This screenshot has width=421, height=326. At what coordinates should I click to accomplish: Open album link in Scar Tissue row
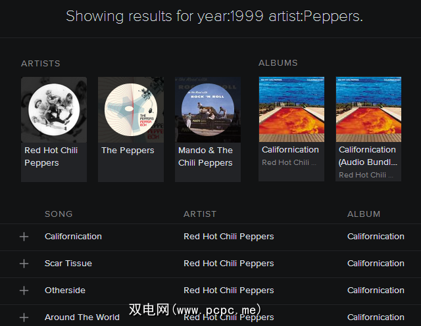point(376,264)
